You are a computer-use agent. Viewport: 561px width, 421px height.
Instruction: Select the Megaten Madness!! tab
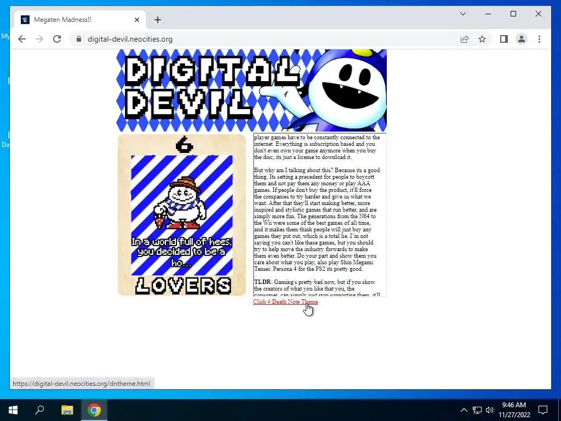pos(80,20)
